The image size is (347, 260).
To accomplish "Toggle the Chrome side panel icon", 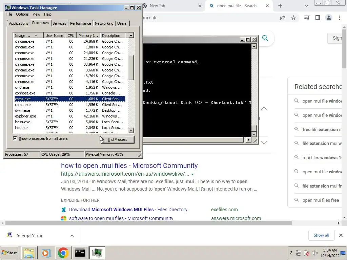I will pyautogui.click(x=318, y=18).
